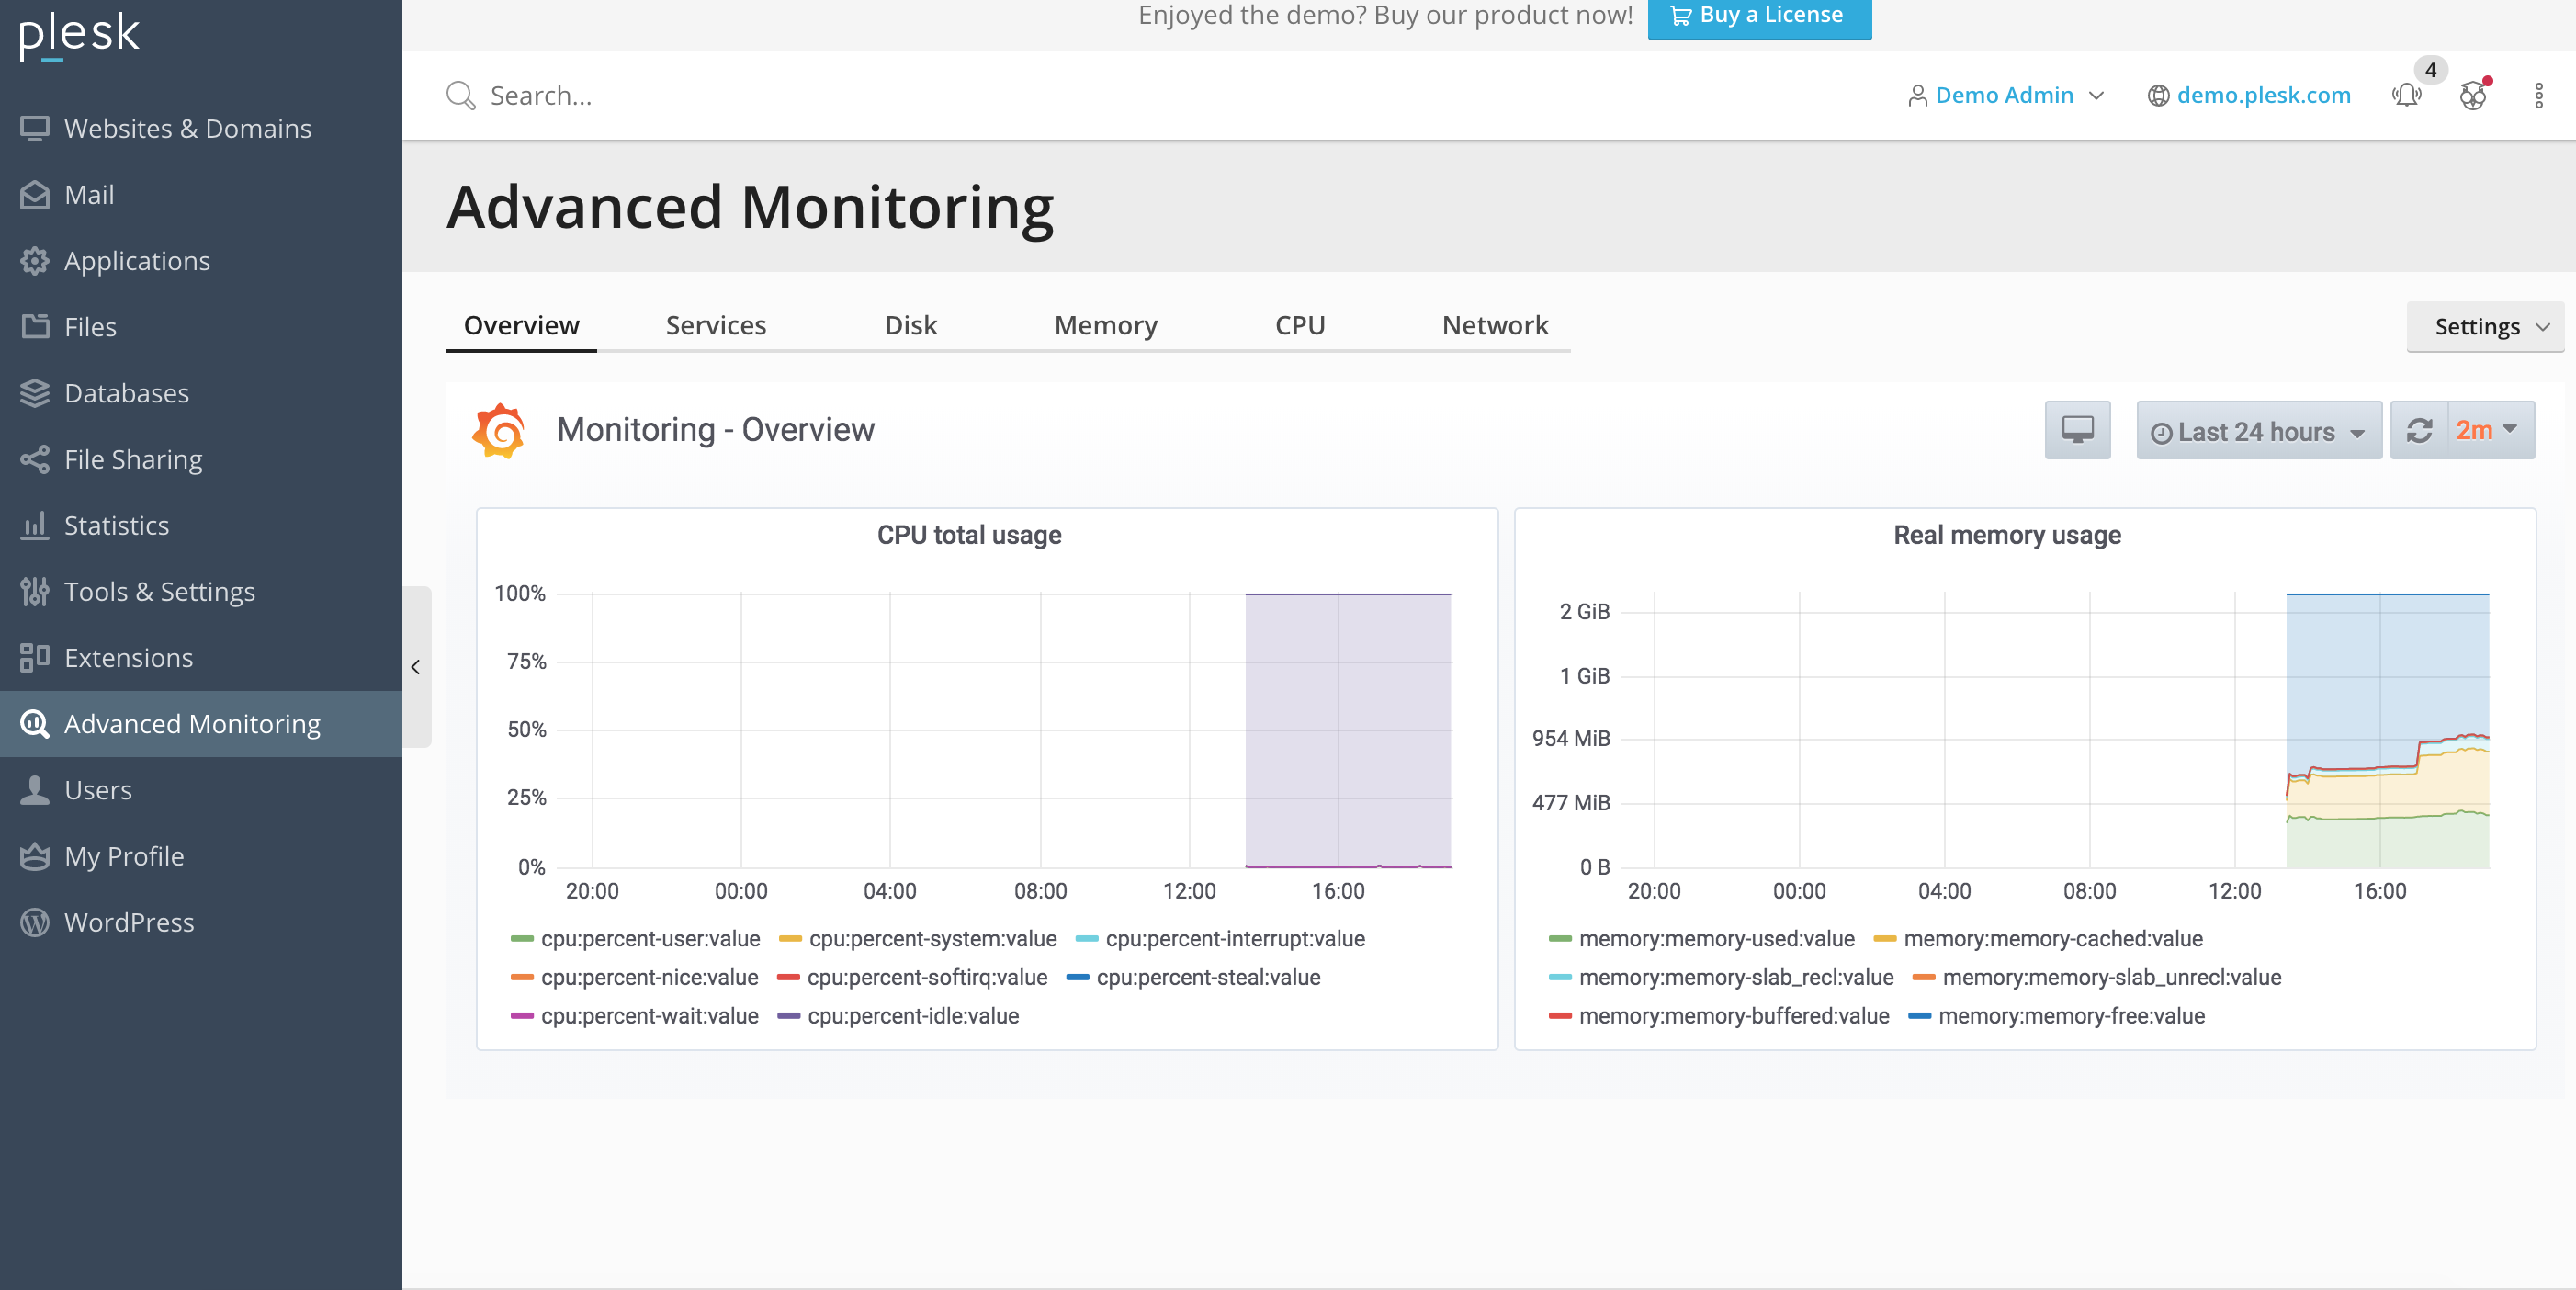Click cpu:percent-softirq:value red color swatch
2576x1290 pixels.
[787, 977]
